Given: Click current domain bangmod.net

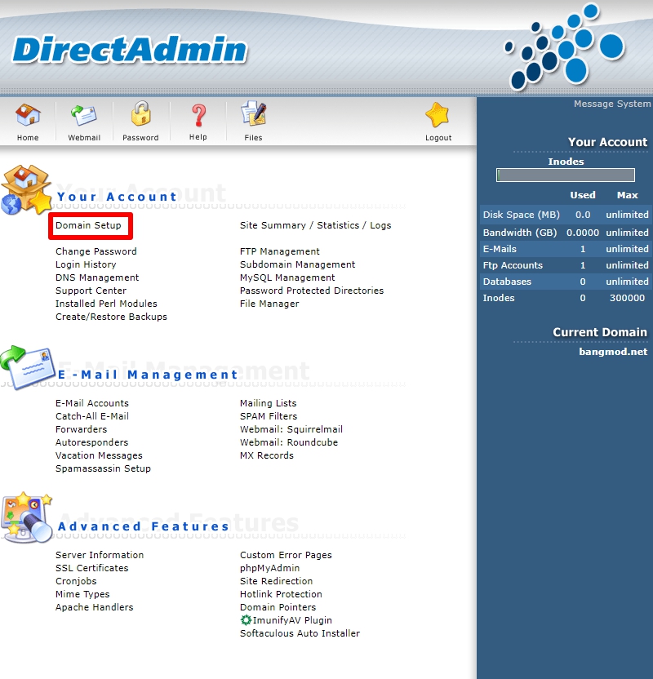Looking at the screenshot, I should 613,351.
